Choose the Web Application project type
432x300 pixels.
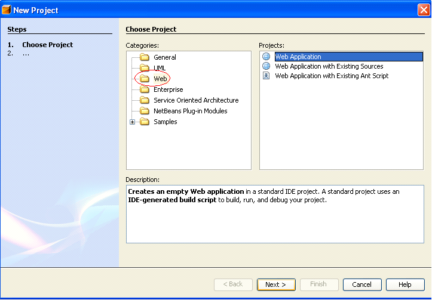(x=349, y=57)
